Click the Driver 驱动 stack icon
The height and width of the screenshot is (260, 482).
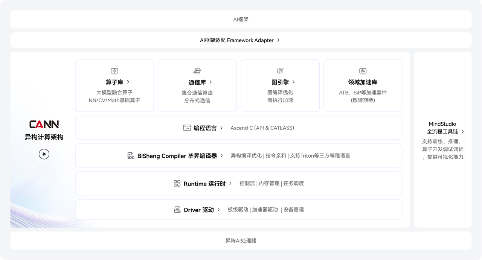point(177,210)
